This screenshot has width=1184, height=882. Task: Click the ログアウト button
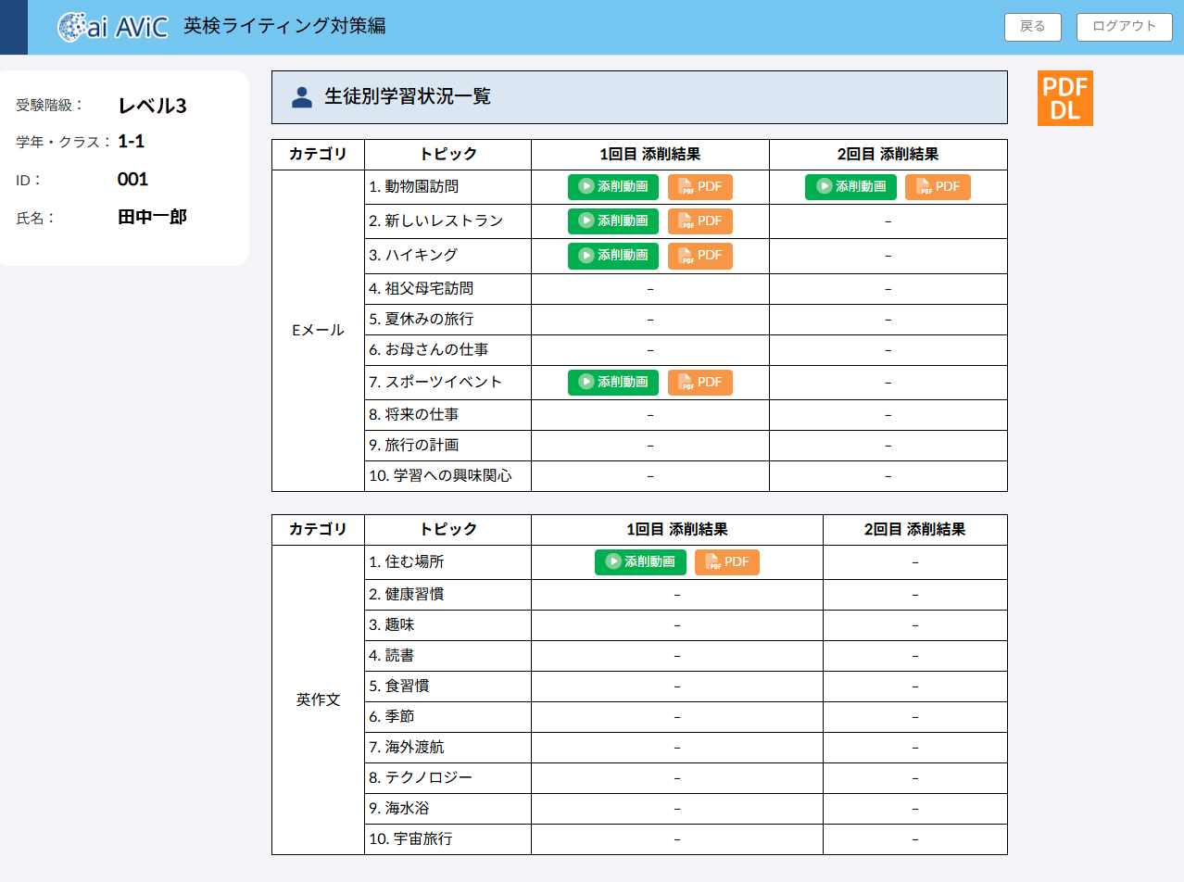pos(1124,27)
